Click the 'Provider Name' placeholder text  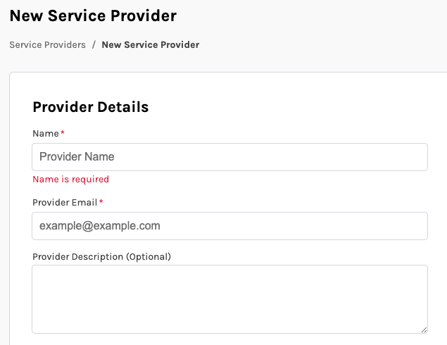[x=77, y=157]
